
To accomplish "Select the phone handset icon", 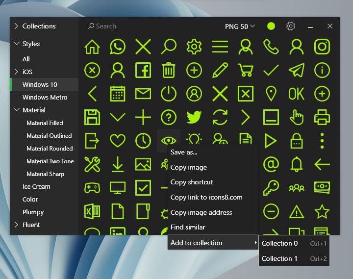I will (x=271, y=47).
